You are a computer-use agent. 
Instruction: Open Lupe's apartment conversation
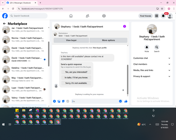tap(24, 89)
